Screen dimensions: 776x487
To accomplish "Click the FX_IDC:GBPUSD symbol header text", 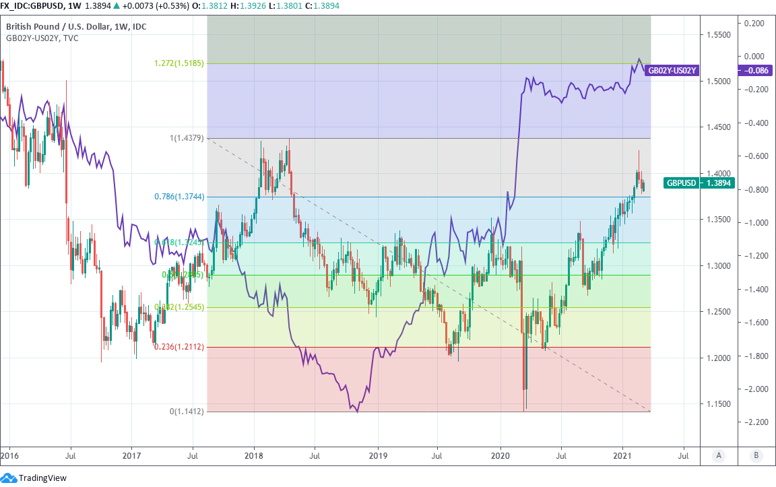I will tap(32, 5).
